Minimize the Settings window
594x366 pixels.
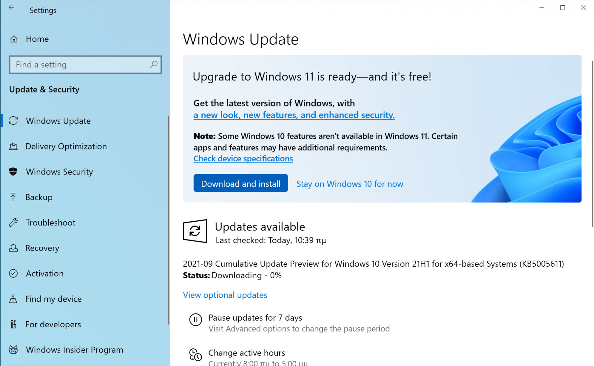[542, 8]
